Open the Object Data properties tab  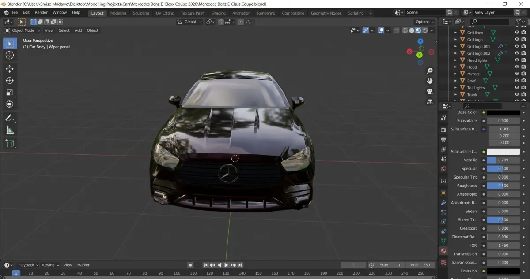click(x=443, y=241)
